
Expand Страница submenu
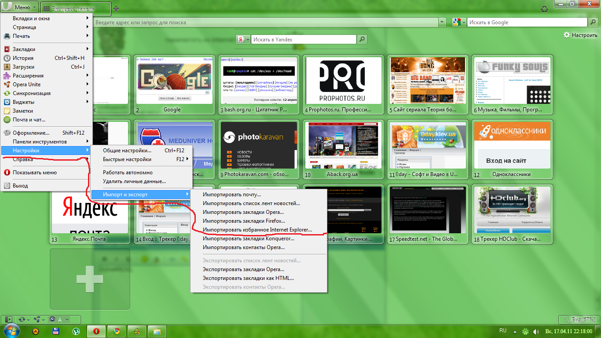click(46, 27)
